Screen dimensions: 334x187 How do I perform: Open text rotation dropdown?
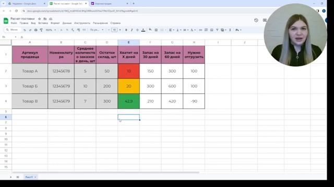coord(193,30)
